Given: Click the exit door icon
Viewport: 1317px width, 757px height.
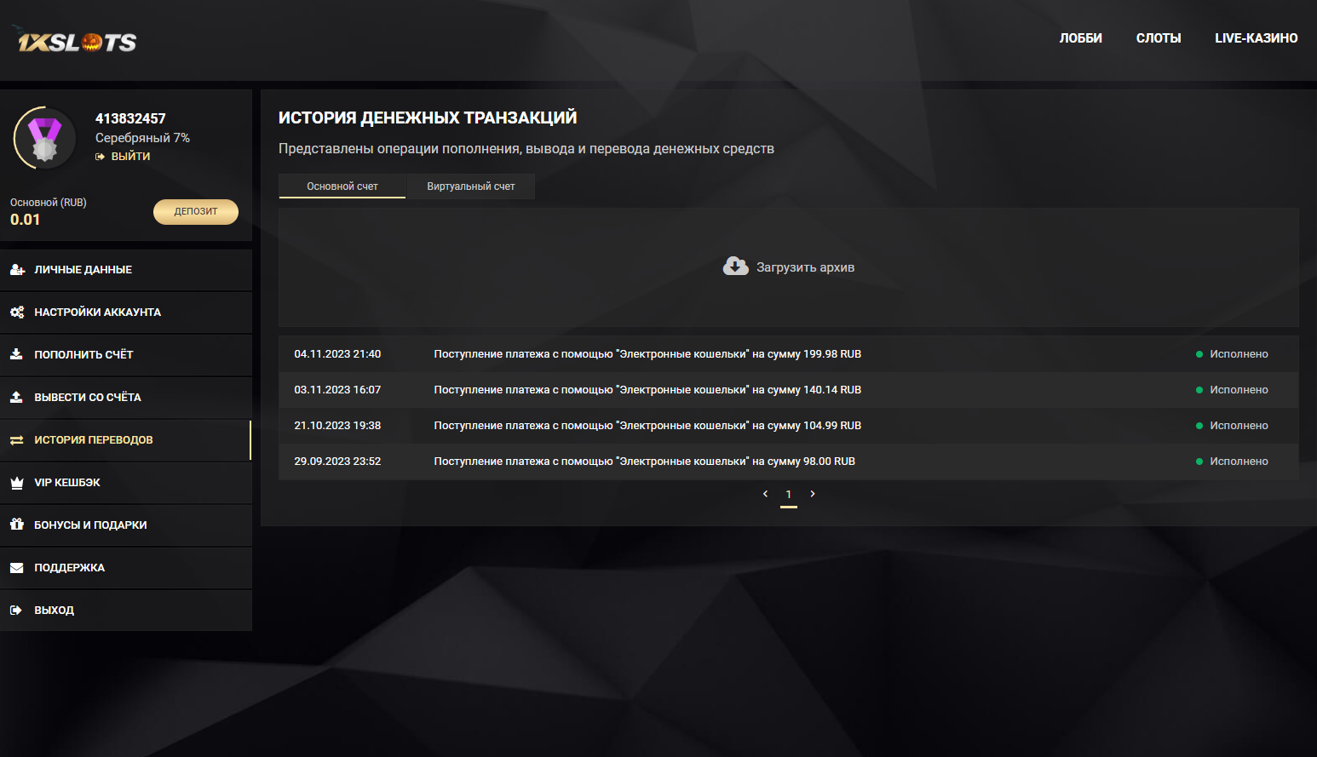Looking at the screenshot, I should [16, 611].
